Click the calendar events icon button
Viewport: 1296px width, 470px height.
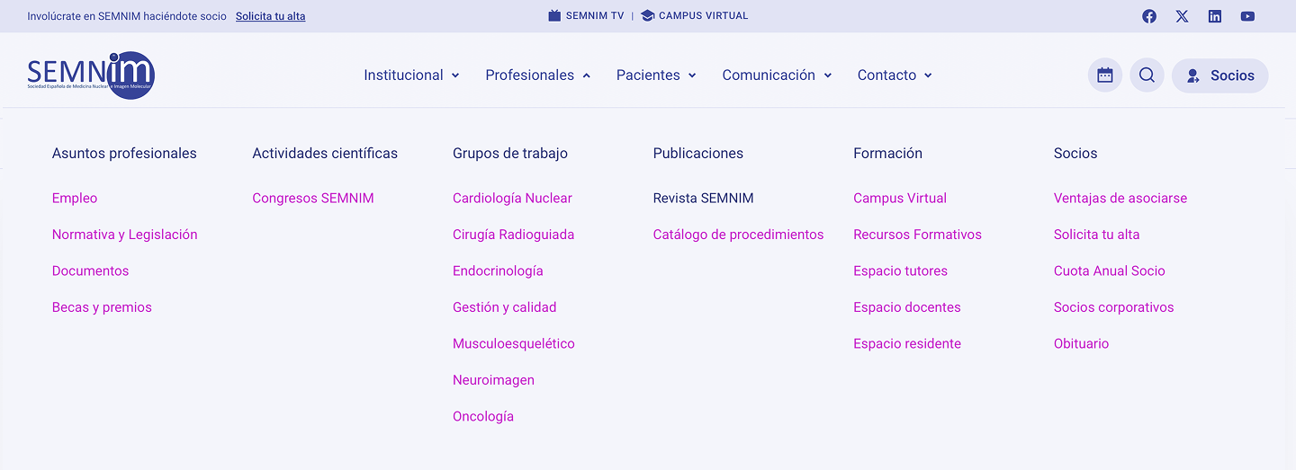click(x=1105, y=75)
